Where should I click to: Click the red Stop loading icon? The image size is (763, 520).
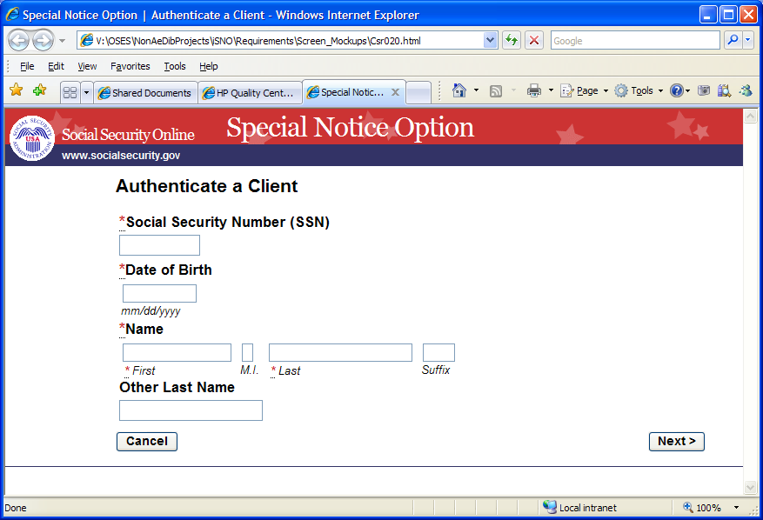coord(534,40)
